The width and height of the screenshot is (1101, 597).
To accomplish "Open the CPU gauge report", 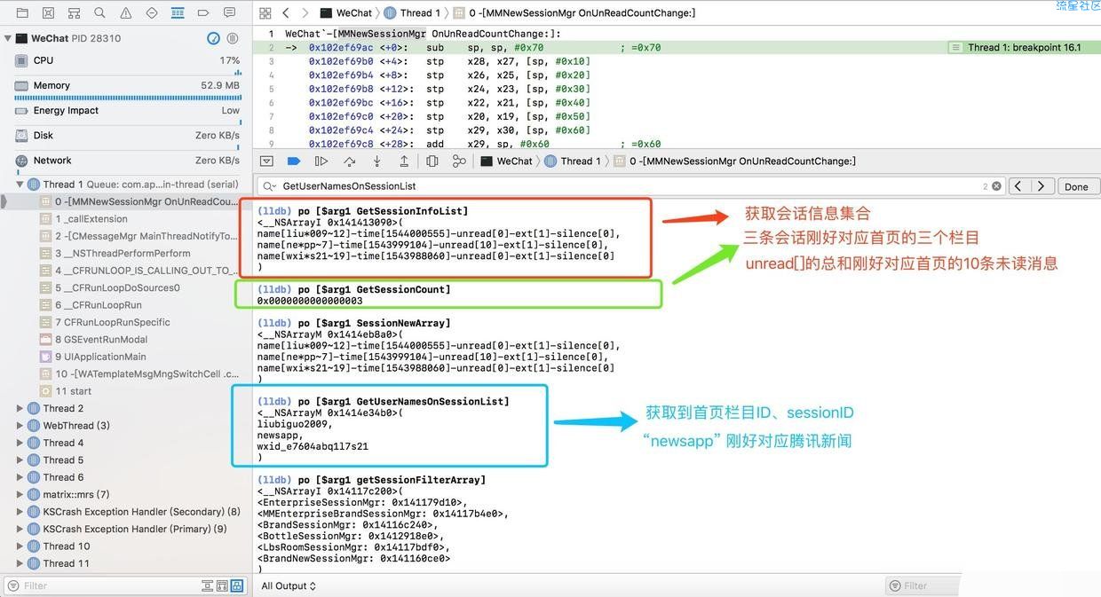I will [126, 60].
